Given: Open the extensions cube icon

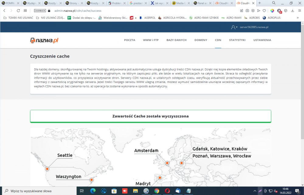Looking at the screenshot, I should pyautogui.click(x=285, y=11).
